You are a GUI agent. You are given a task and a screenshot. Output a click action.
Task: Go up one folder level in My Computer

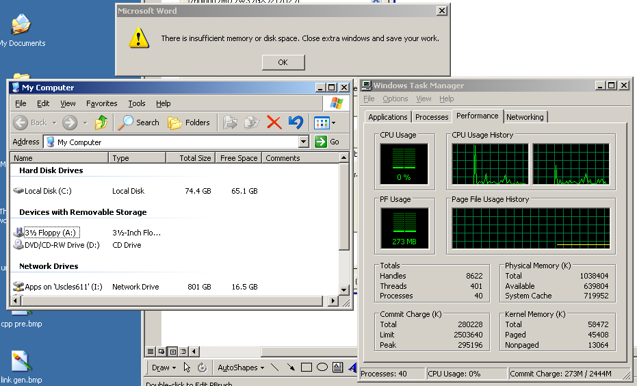[x=101, y=123]
